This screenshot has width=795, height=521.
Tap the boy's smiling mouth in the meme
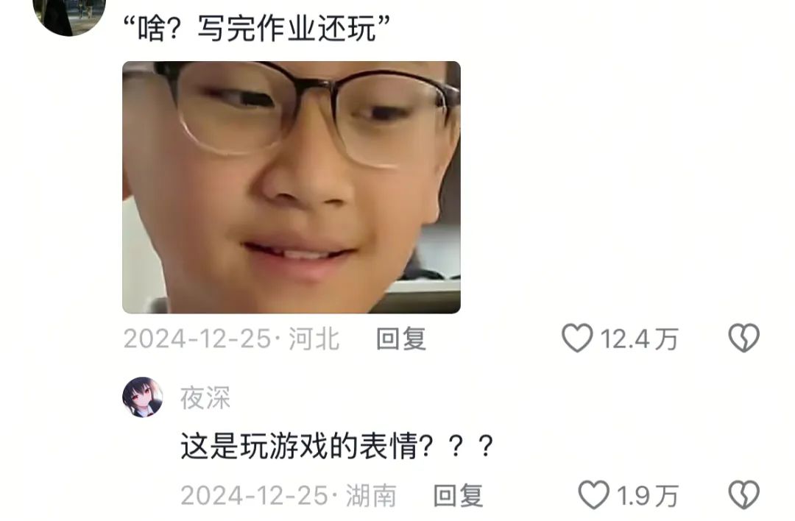coord(299,255)
